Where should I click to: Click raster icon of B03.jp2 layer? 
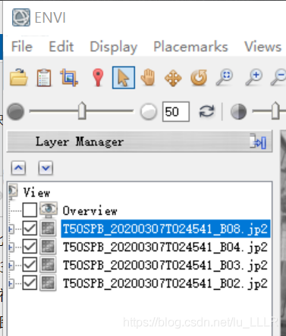(x=48, y=265)
